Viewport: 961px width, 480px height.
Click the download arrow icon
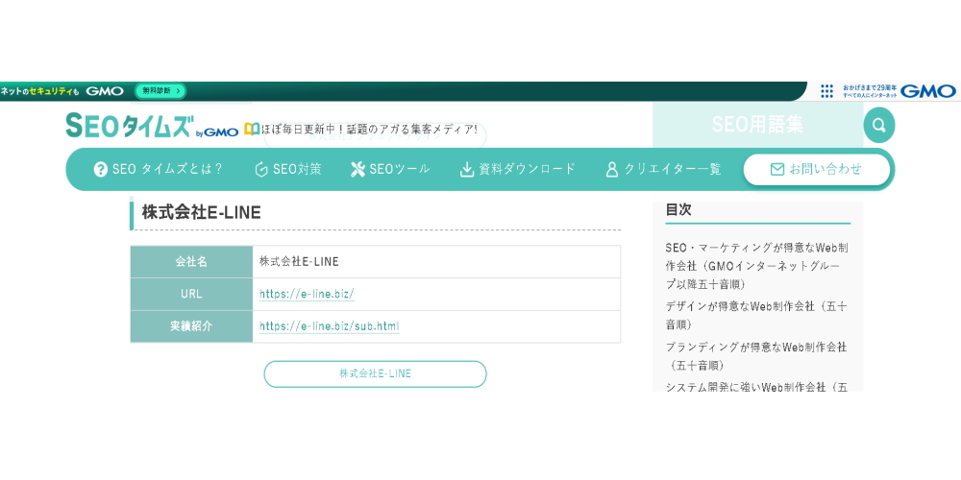pyautogui.click(x=467, y=170)
